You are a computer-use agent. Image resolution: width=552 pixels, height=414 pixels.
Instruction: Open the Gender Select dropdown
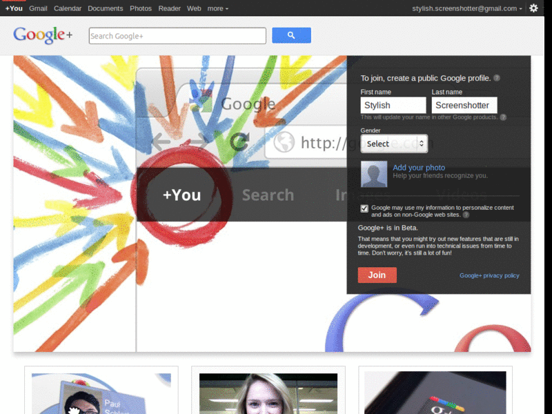[x=394, y=144]
